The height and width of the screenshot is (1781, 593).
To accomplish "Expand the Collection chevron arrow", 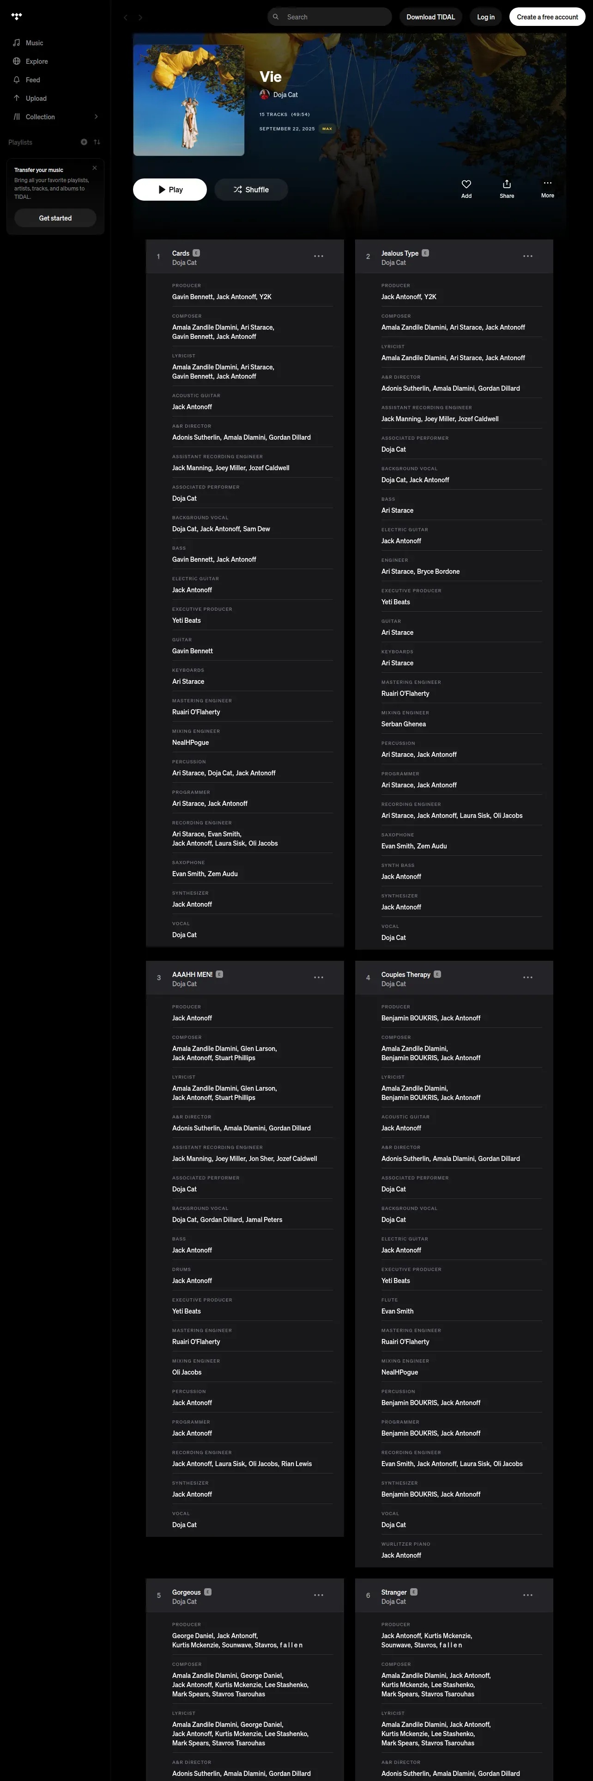I will coord(96,117).
